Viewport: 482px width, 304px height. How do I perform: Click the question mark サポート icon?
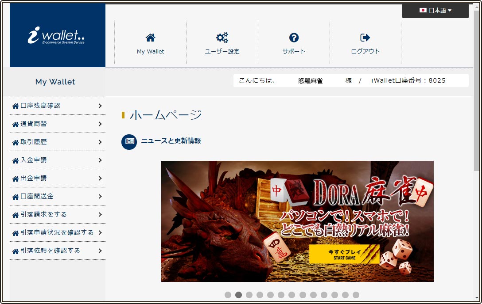(294, 38)
